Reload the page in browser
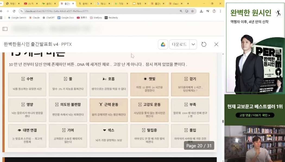Image resolution: width=285 pixels, height=162 pixels. (x=14, y=11)
